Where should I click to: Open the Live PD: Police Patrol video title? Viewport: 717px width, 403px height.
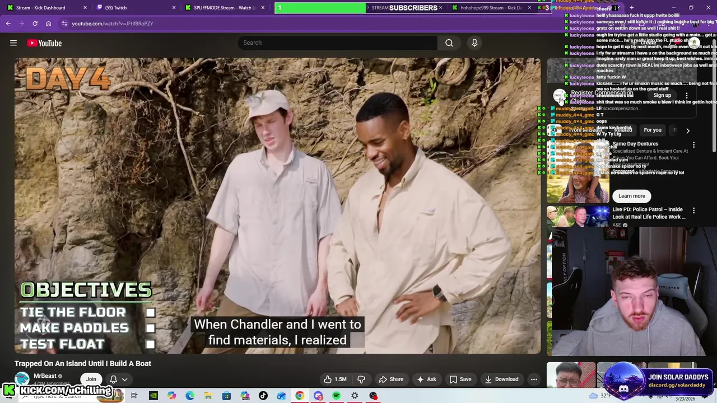pyautogui.click(x=649, y=213)
